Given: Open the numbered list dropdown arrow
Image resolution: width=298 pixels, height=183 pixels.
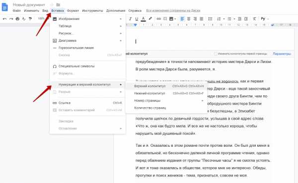Looking at the screenshot, I should click(x=224, y=19).
